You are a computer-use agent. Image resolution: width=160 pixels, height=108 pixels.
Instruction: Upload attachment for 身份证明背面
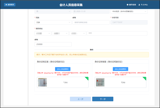121,69
